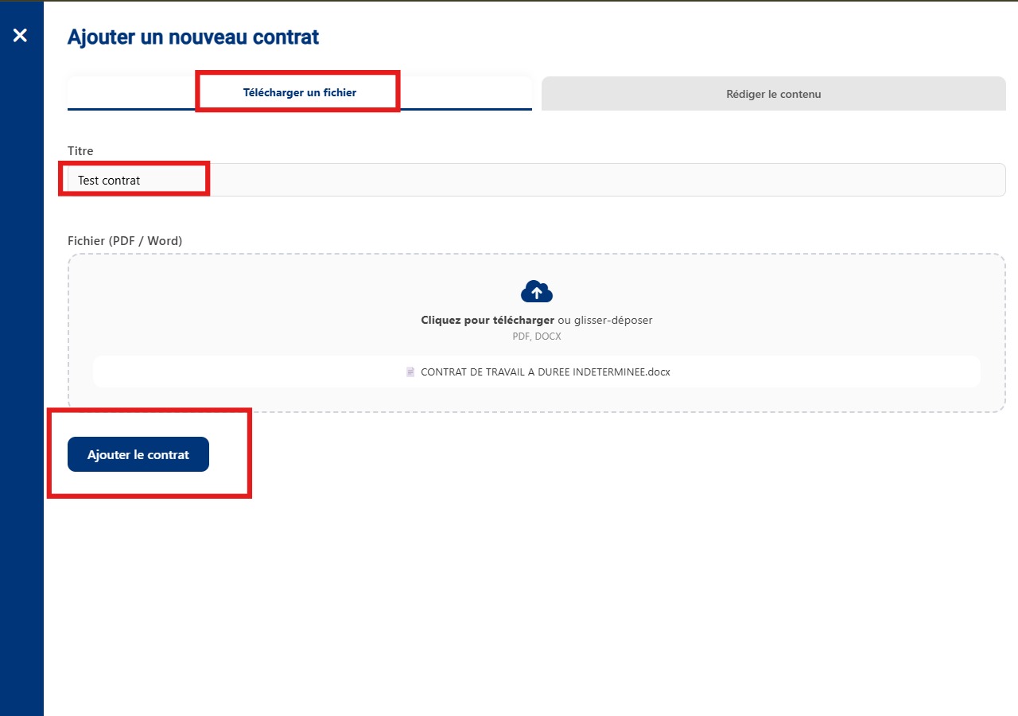This screenshot has height=716, width=1018.
Task: Click the docx file icon beside the filename
Action: point(410,372)
